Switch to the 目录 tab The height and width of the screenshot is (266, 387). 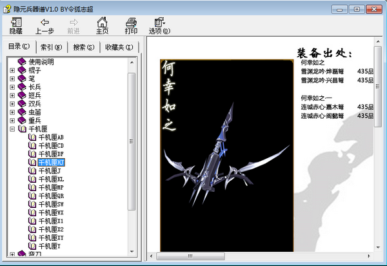pyautogui.click(x=19, y=46)
